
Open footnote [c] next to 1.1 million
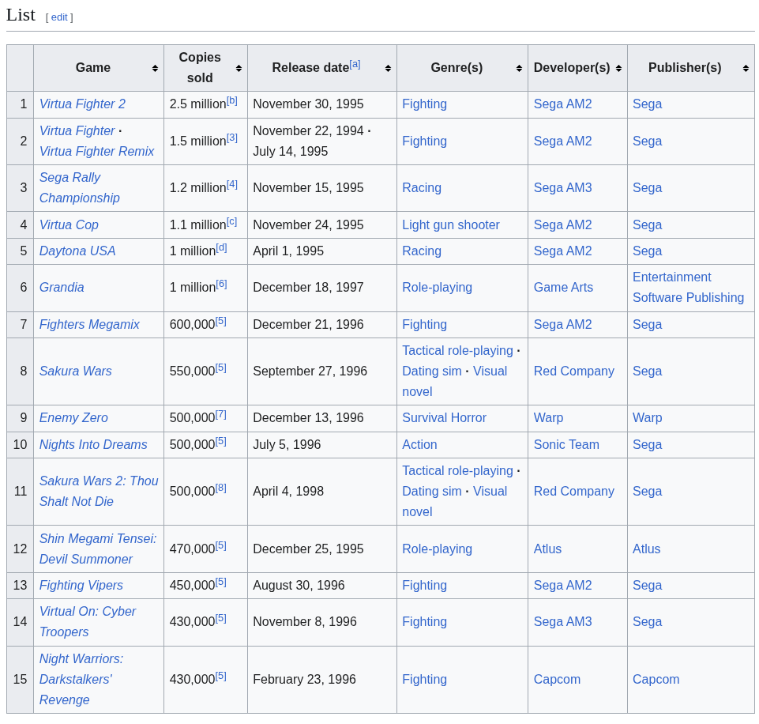pos(232,222)
